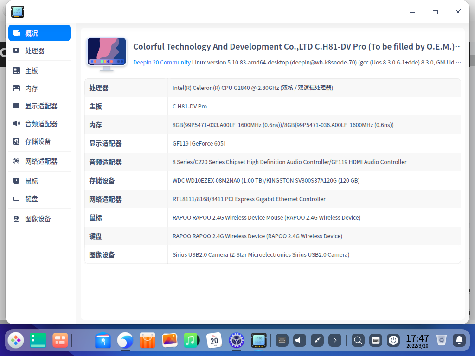This screenshot has width=475, height=356.
Task: Click the GF119 GeForce 605 value
Action: coord(199,144)
